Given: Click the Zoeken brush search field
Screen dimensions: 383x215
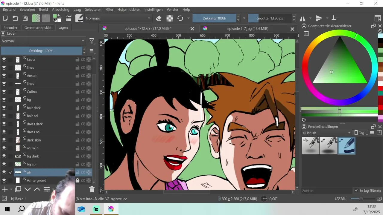Looking at the screenshot, I should (327, 191).
